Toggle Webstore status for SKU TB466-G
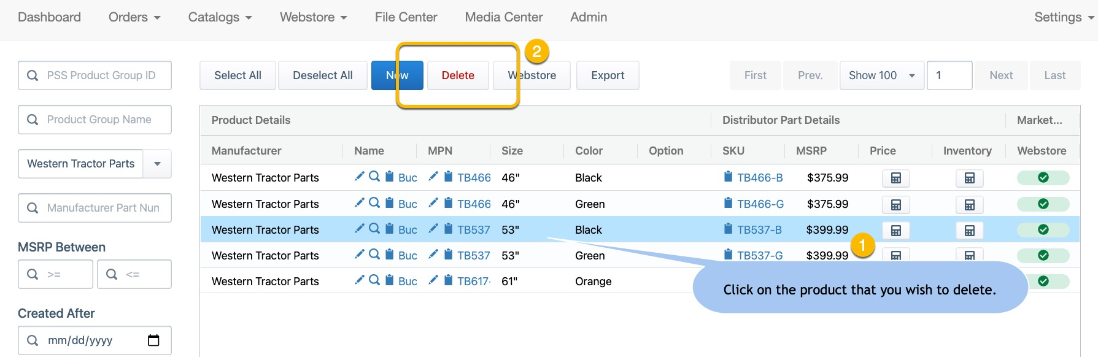This screenshot has width=1098, height=357. pyautogui.click(x=1043, y=204)
